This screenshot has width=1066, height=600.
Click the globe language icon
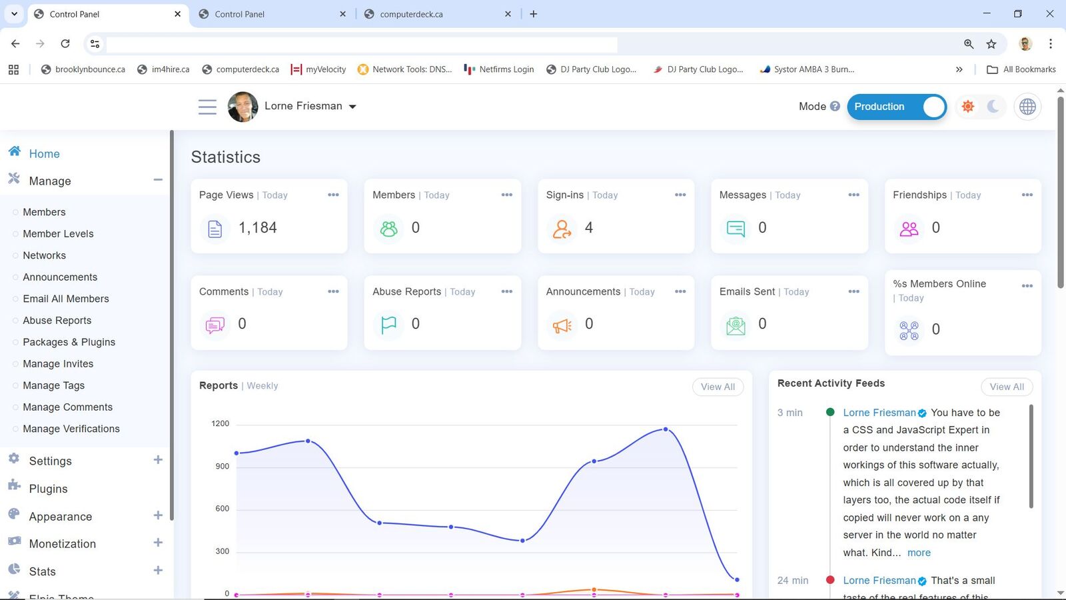pos(1027,107)
